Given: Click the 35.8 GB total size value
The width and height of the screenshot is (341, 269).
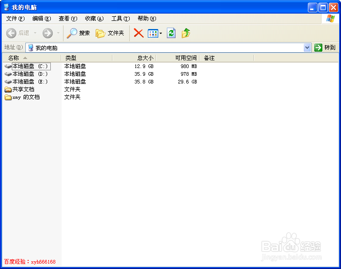Looking at the screenshot, I should 144,82.
